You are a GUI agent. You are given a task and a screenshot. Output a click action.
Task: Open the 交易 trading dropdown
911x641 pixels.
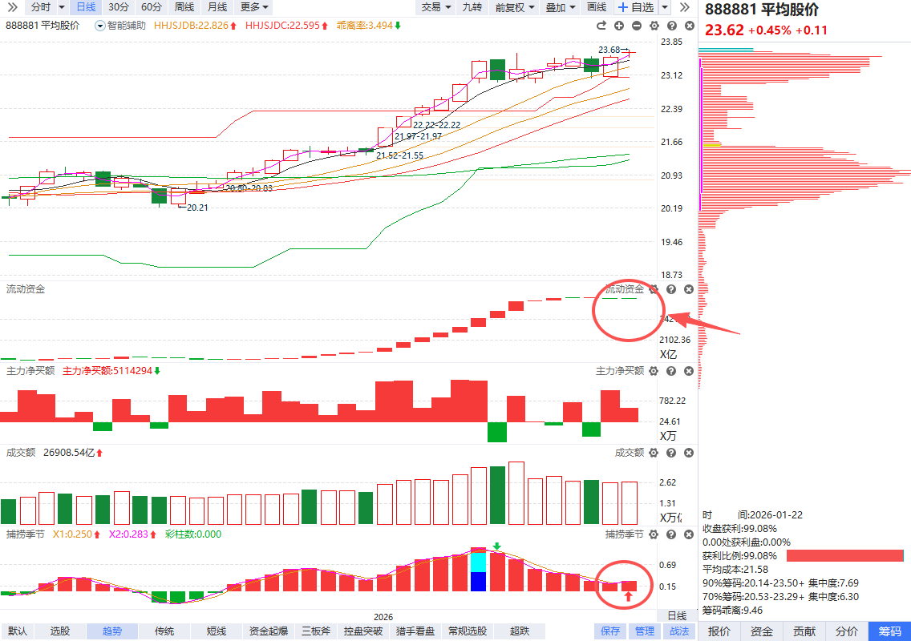point(436,7)
